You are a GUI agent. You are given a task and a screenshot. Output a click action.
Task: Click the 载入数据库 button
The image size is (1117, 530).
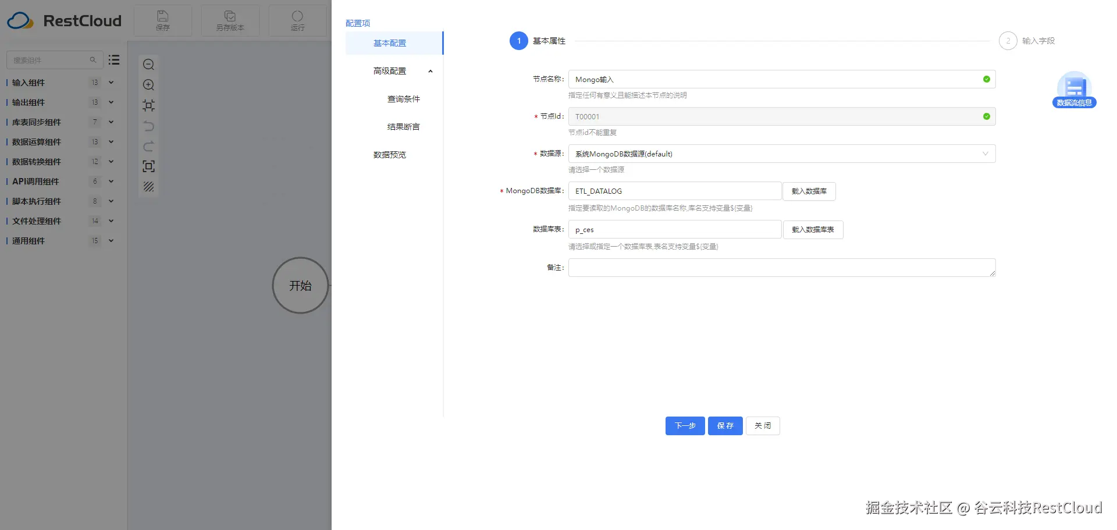[x=809, y=191]
